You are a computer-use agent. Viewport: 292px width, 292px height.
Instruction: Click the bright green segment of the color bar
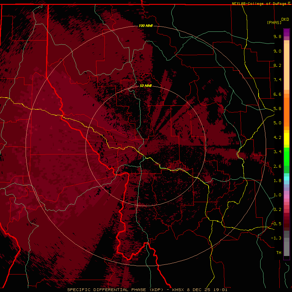pos(286,157)
